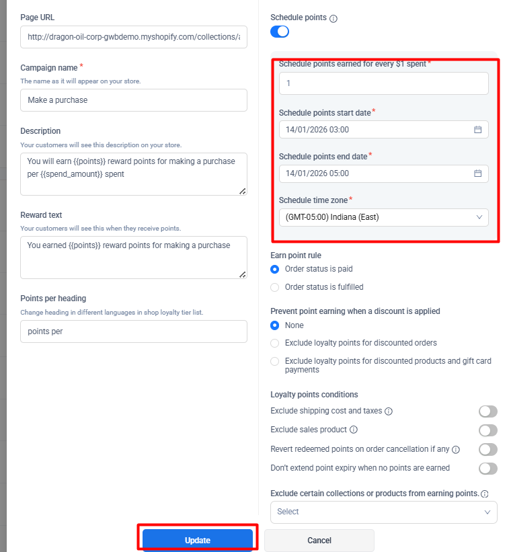Toggle Don't extend point expiry switch

487,468
